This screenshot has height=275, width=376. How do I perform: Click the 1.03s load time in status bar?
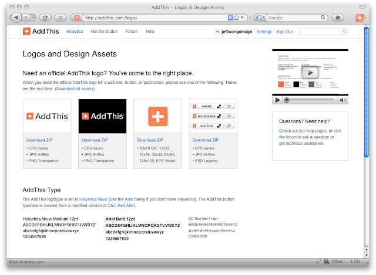(355, 262)
